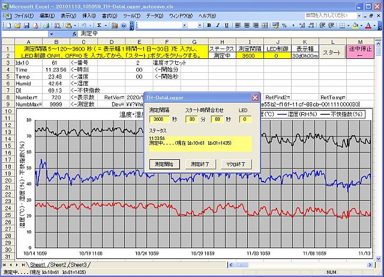Click Decrease Decimal icon
384x277 pixels.
311,25
